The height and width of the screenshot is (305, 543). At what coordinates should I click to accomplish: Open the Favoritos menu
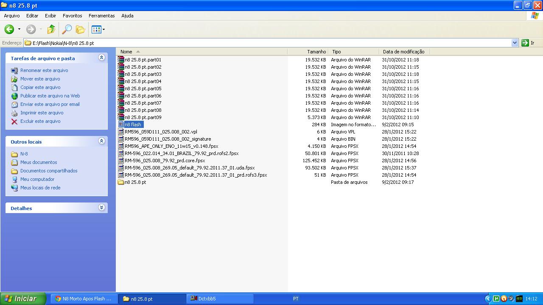pyautogui.click(x=73, y=16)
